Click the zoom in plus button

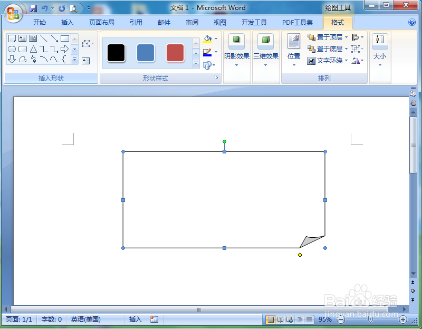pyautogui.click(x=403, y=320)
